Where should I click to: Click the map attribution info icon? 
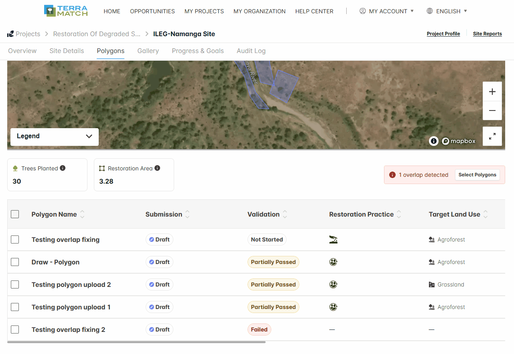click(433, 141)
